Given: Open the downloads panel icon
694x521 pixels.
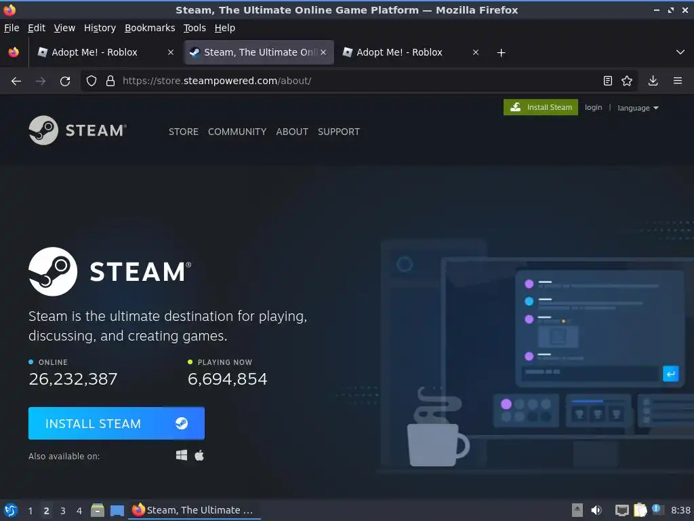Looking at the screenshot, I should (x=653, y=81).
